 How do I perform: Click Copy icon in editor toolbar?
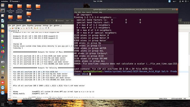coord(29,28)
